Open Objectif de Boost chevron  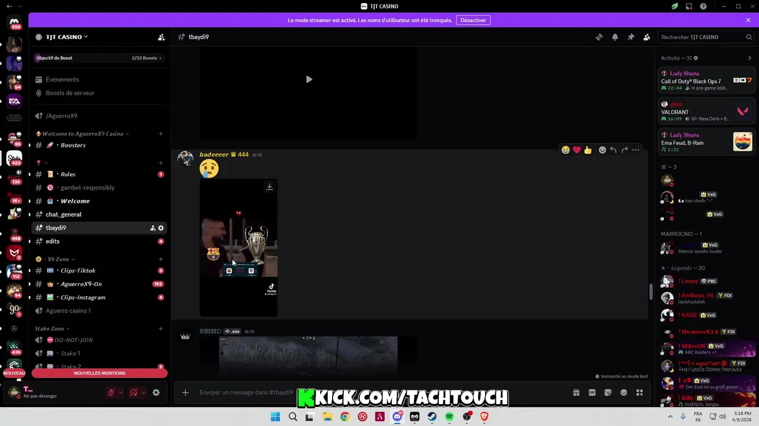point(160,58)
